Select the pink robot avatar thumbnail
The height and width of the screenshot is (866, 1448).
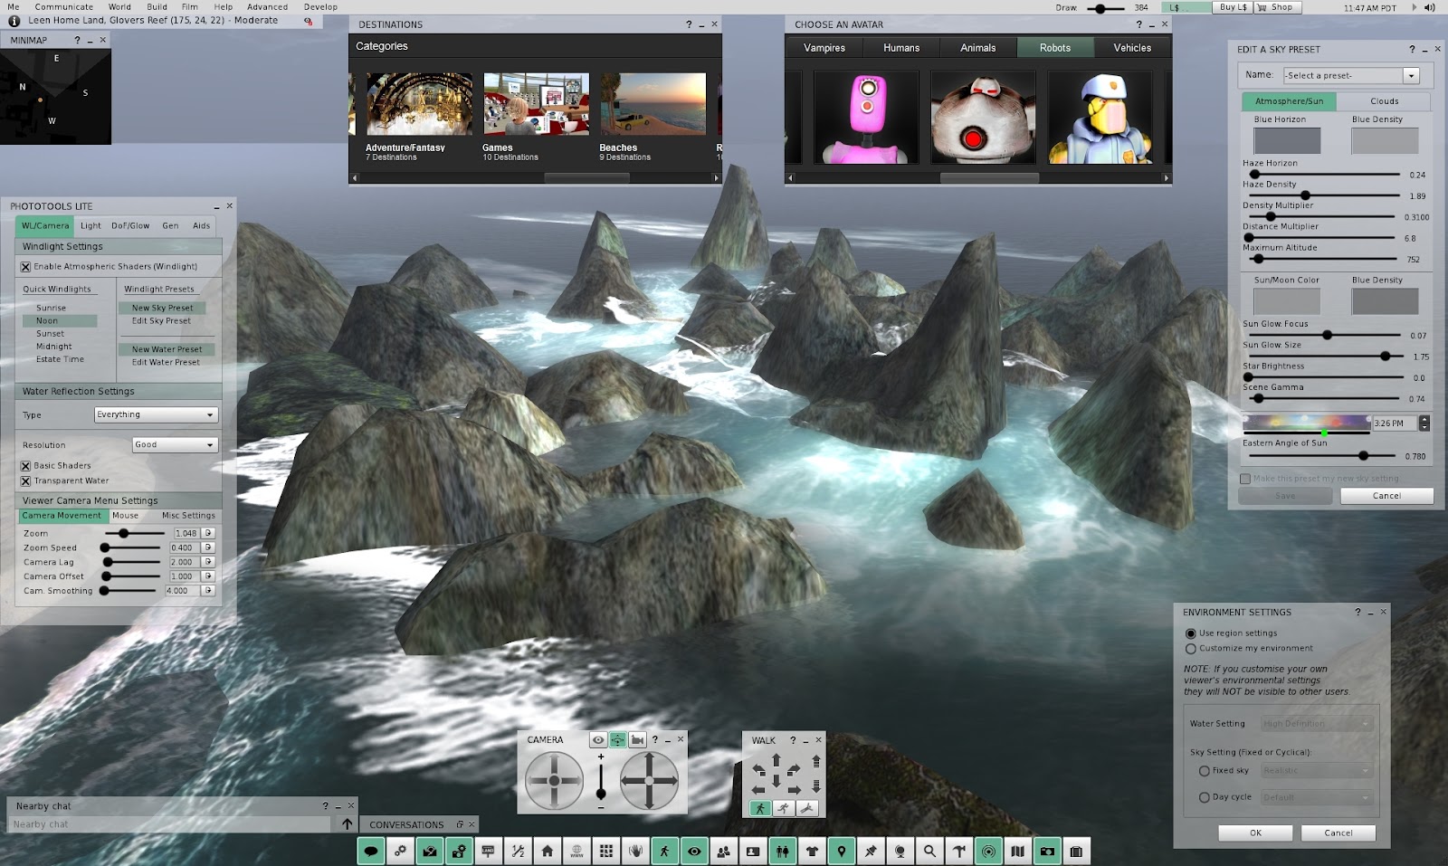pos(866,118)
